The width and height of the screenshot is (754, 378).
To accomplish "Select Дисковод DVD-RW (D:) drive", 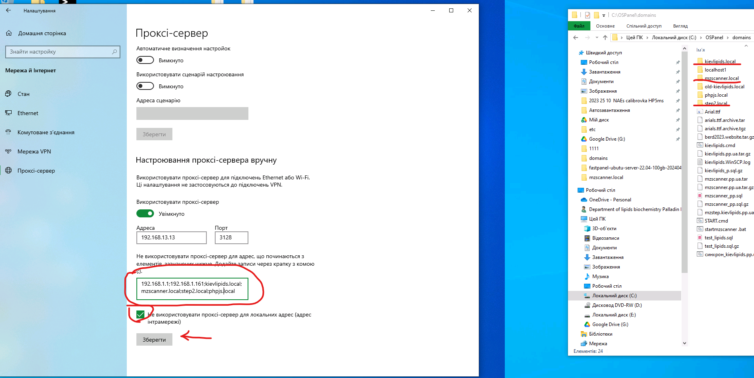I will (616, 305).
